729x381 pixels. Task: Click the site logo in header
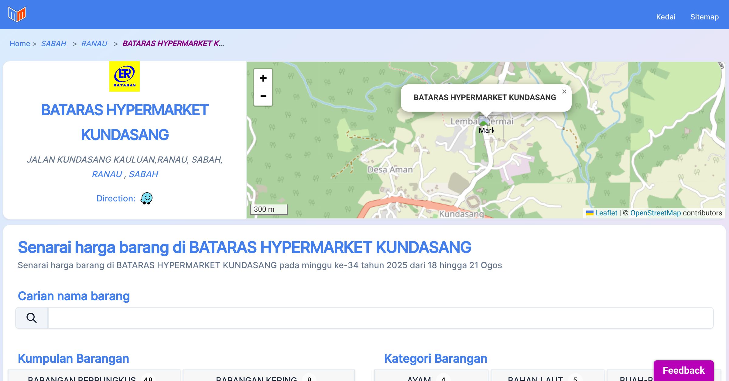(x=17, y=14)
